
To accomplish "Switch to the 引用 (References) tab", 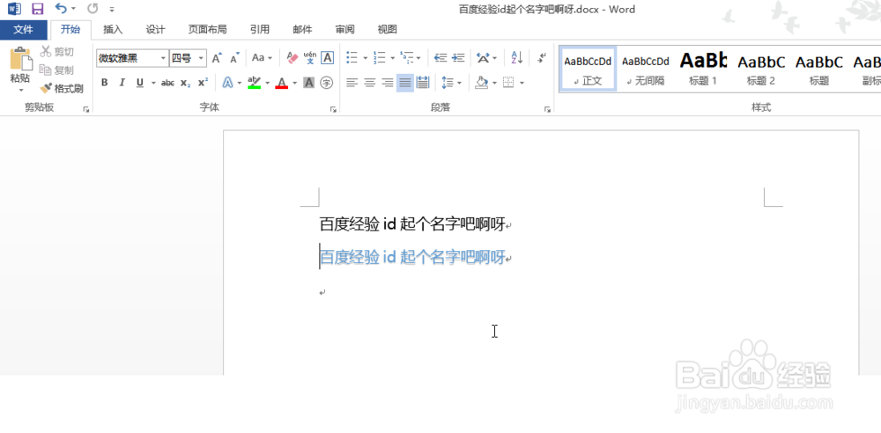I will pyautogui.click(x=260, y=30).
